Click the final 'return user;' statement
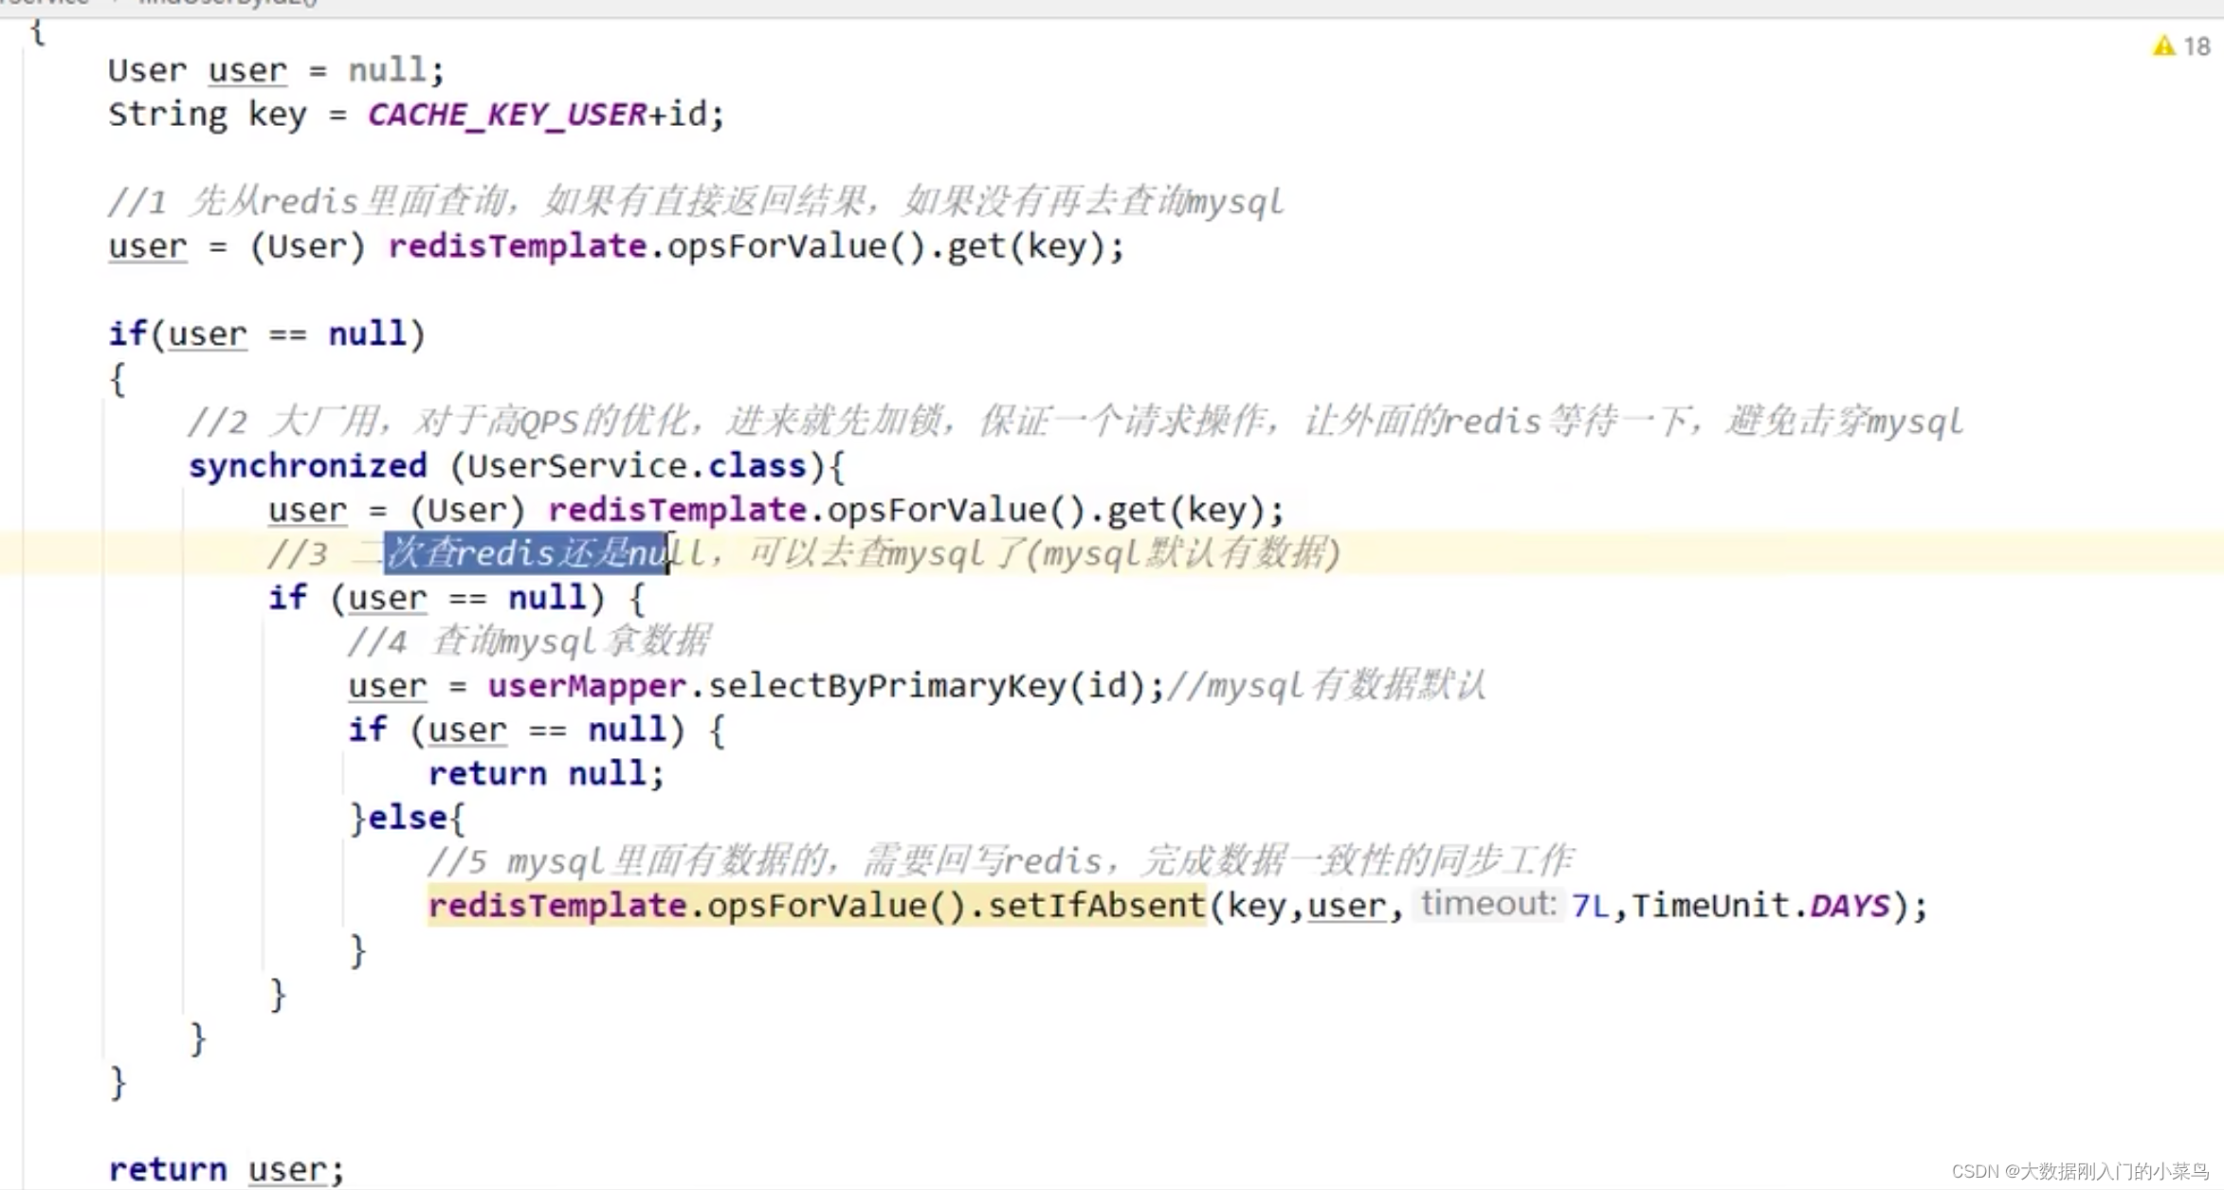 [x=226, y=1170]
